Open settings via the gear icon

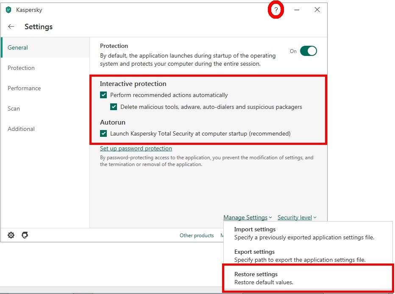(x=11, y=235)
